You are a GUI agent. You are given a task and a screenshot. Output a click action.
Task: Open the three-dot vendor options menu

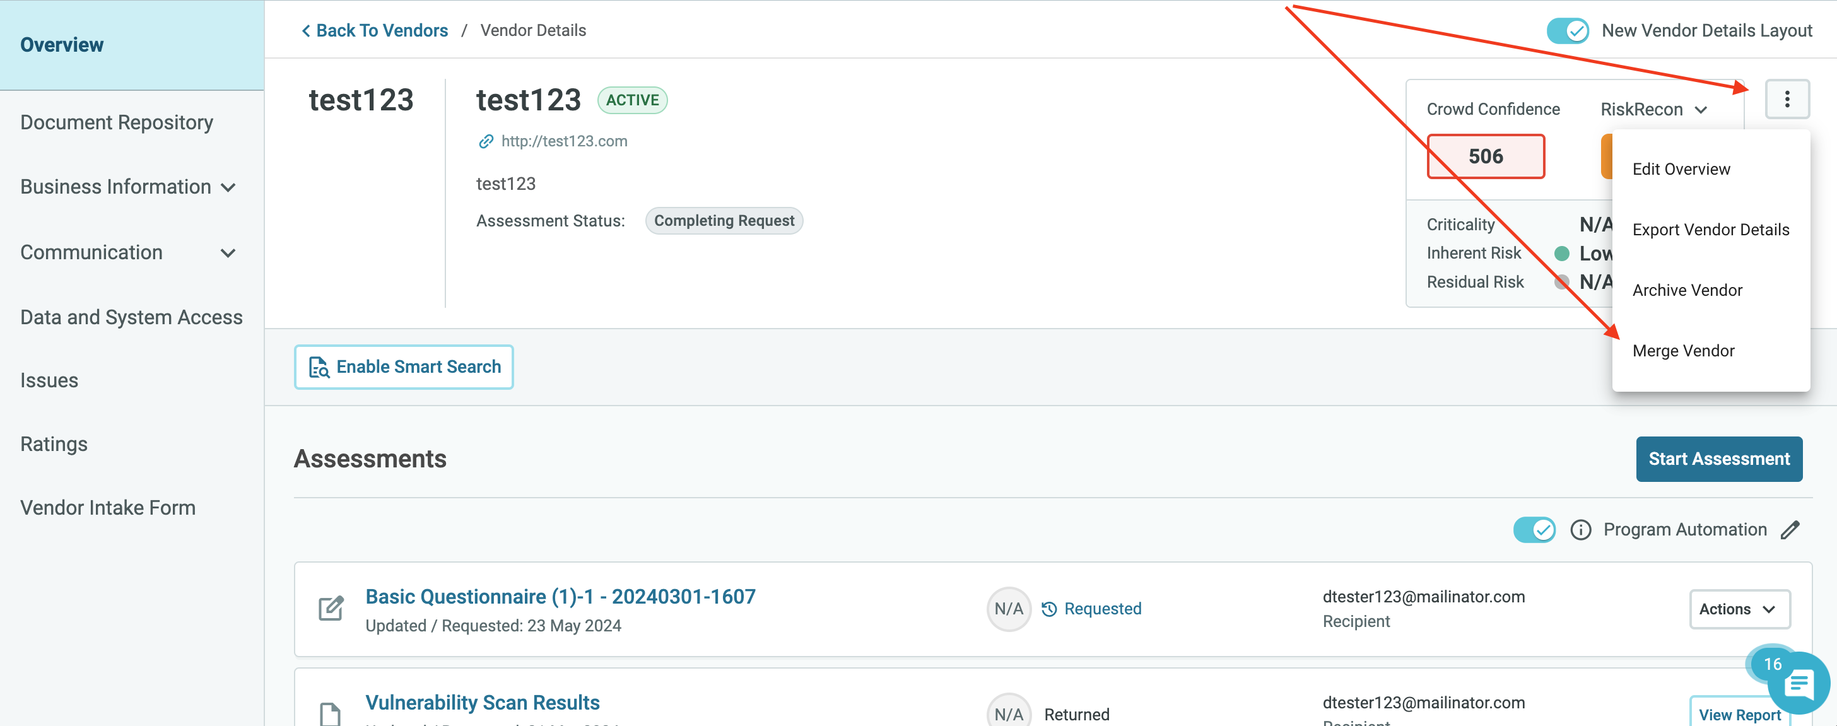1787,99
